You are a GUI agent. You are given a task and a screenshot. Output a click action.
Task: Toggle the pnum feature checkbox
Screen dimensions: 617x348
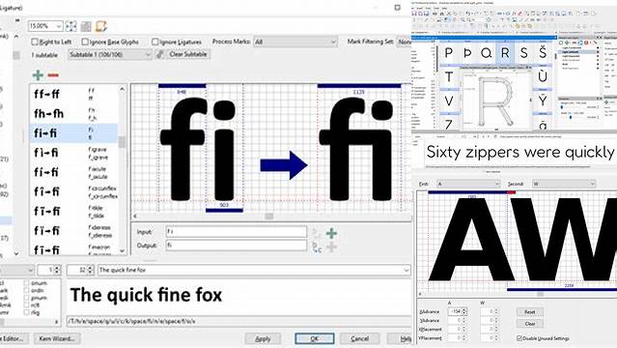coord(26,298)
